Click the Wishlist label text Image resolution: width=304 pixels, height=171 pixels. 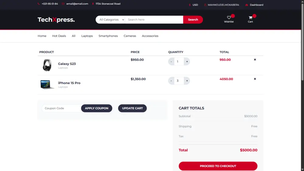[x=229, y=22]
